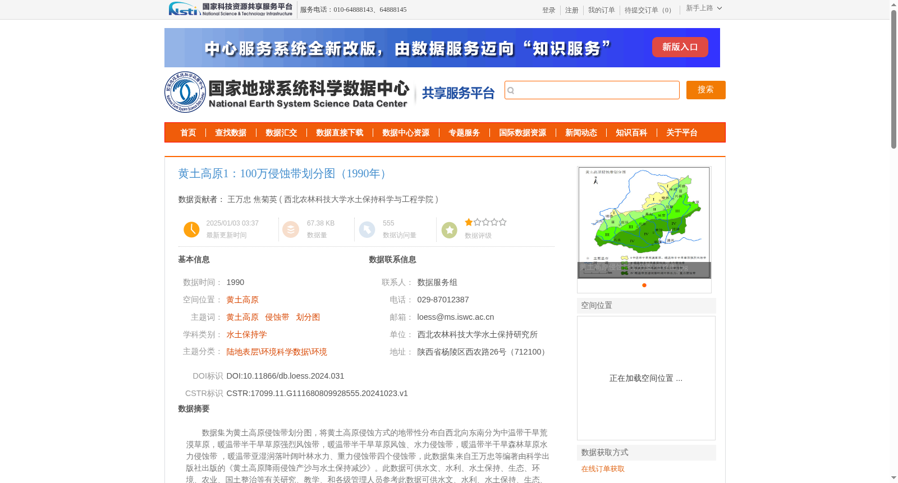Screen dimensions: 898x483
Task: Click the 水土保持学 discipline link
Action: [x=246, y=335]
